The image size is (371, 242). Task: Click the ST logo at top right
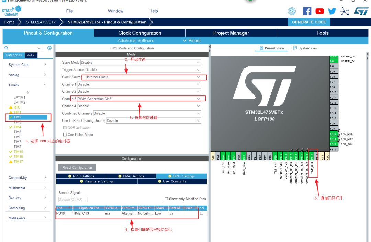click(x=361, y=11)
